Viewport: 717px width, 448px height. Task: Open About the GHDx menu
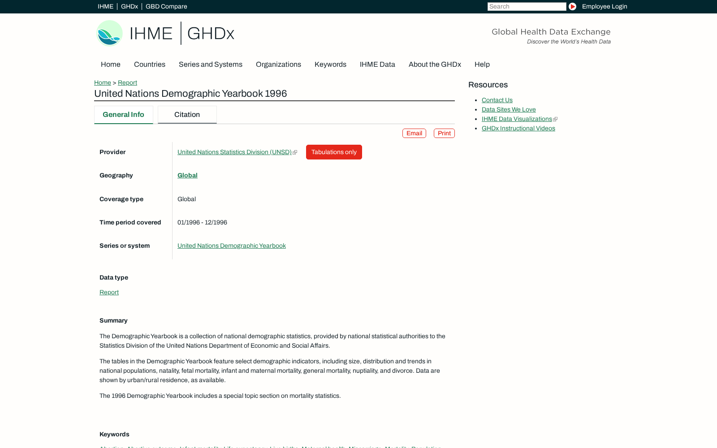(x=435, y=65)
